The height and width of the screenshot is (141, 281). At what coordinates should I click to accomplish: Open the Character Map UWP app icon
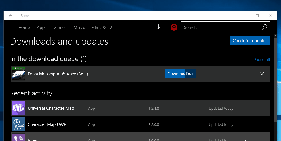(19, 124)
